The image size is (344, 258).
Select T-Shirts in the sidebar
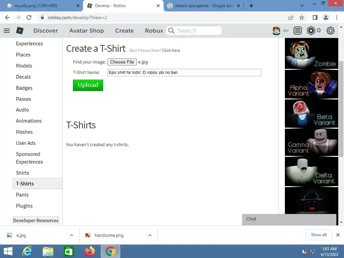click(x=38, y=184)
